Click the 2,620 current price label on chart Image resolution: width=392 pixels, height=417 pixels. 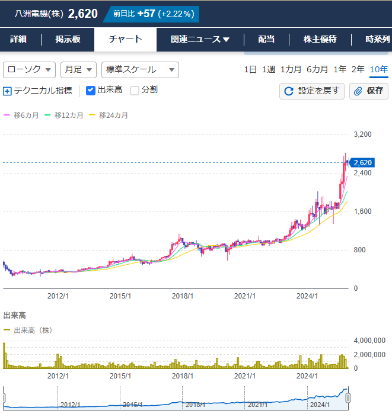click(x=361, y=163)
